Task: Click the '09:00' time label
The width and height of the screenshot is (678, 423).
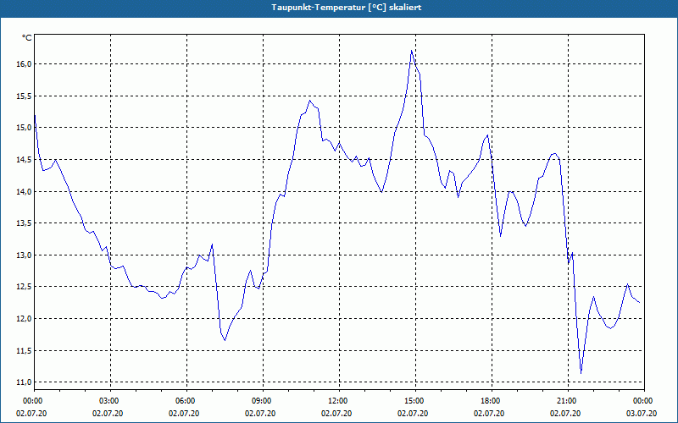Action: tap(261, 400)
